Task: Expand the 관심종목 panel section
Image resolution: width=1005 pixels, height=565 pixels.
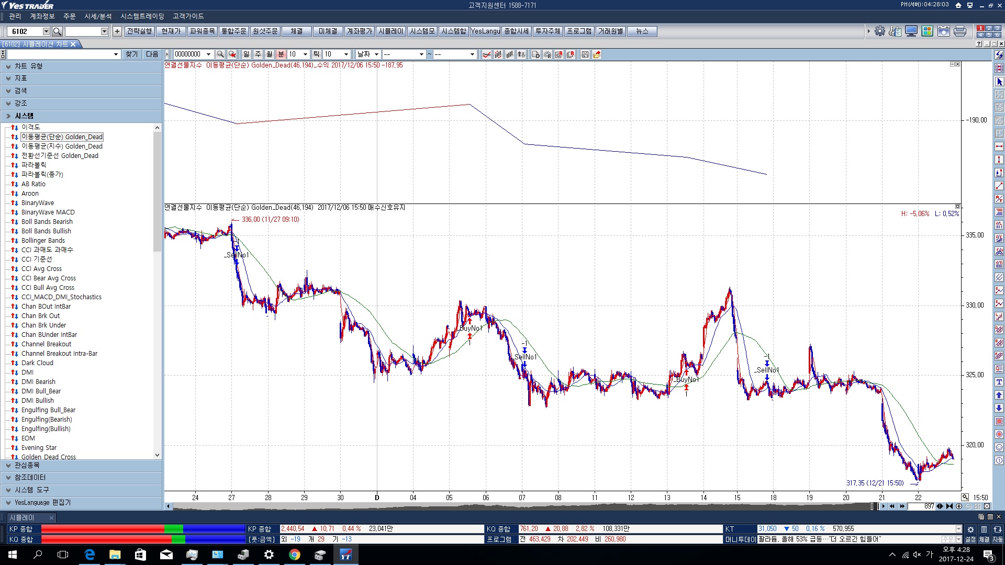Action: [x=27, y=465]
